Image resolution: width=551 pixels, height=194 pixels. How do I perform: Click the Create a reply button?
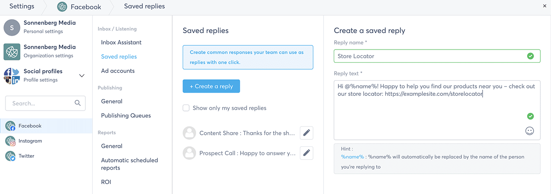[x=211, y=86]
